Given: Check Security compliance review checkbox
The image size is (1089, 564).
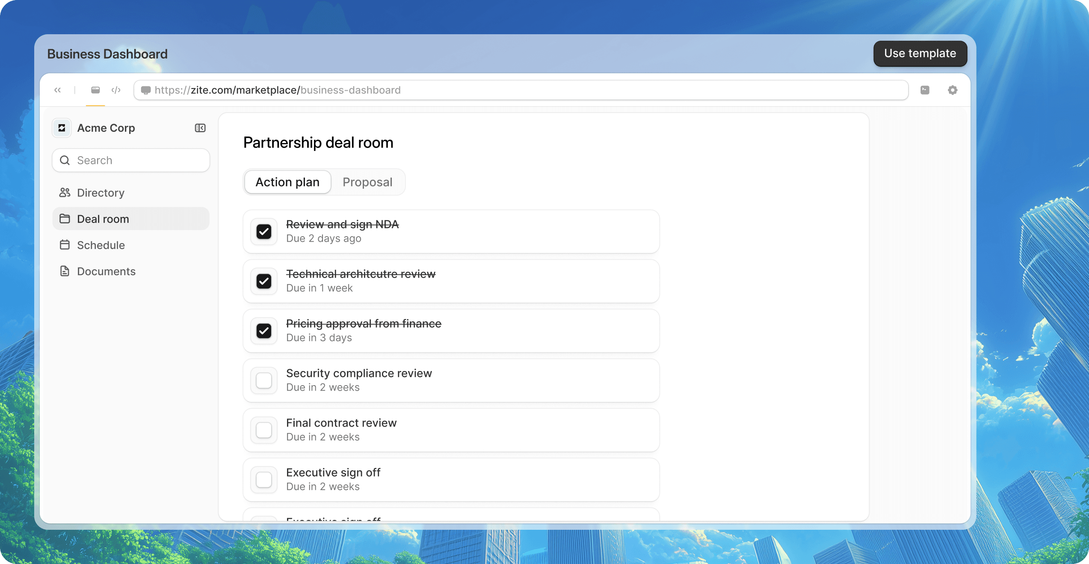Looking at the screenshot, I should pos(264,380).
